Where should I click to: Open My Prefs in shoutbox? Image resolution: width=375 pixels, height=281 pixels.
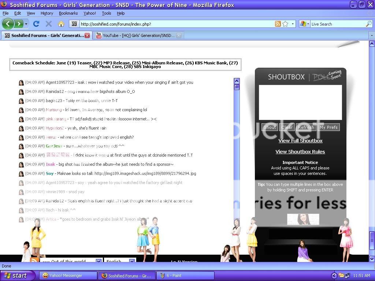tap(328, 127)
